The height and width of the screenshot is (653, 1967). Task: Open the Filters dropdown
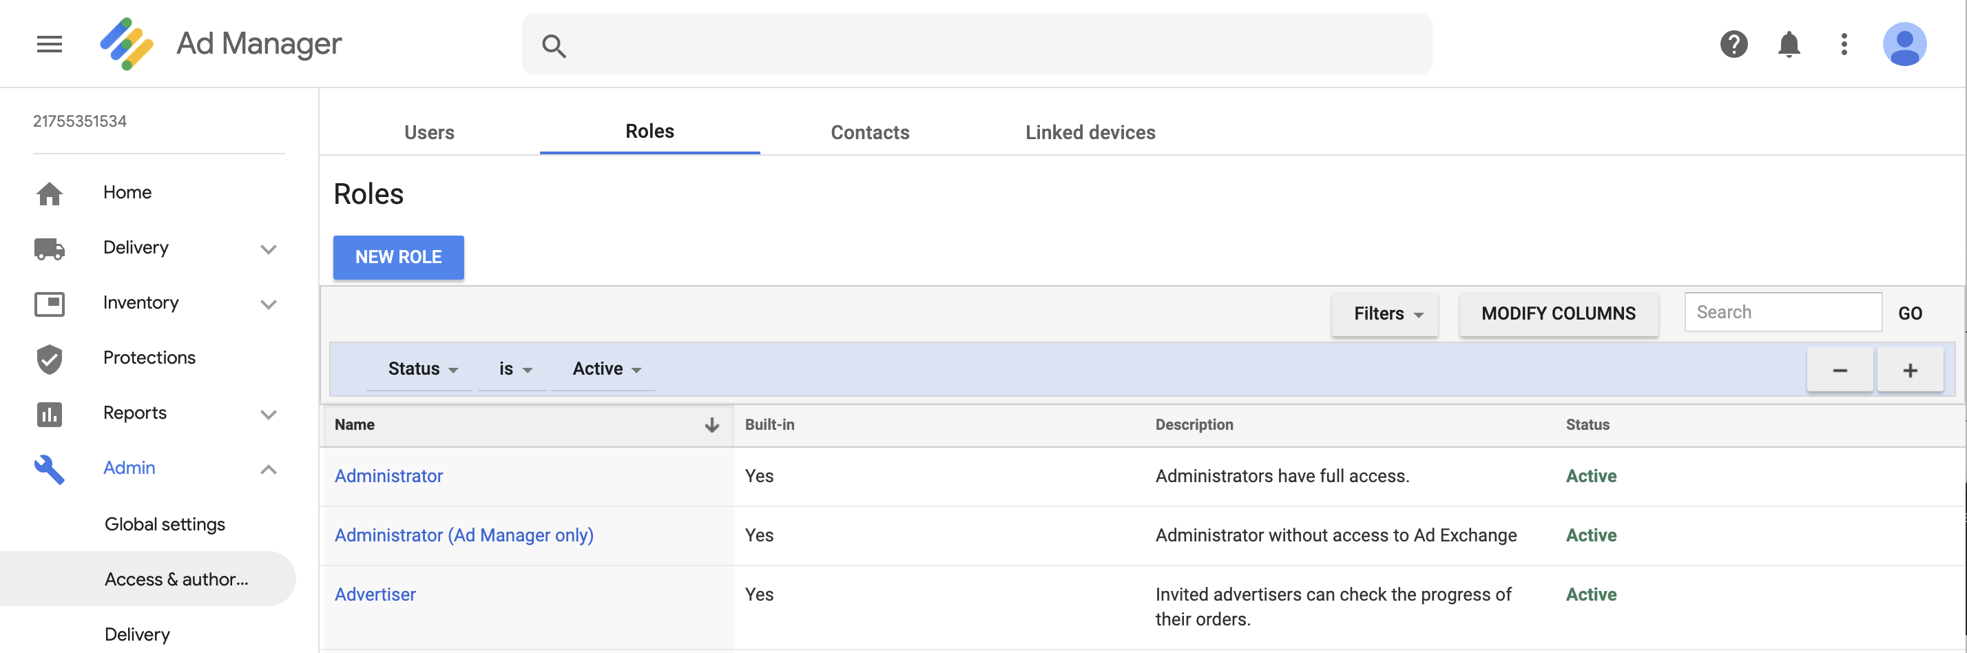(1384, 314)
